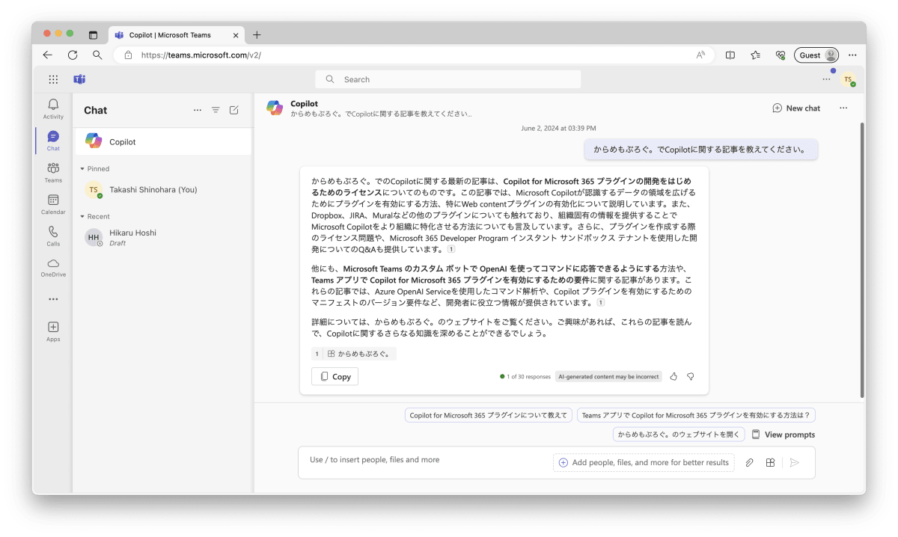This screenshot has height=537, width=898.
Task: Open browser tab actions menu icon
Action: pos(93,35)
